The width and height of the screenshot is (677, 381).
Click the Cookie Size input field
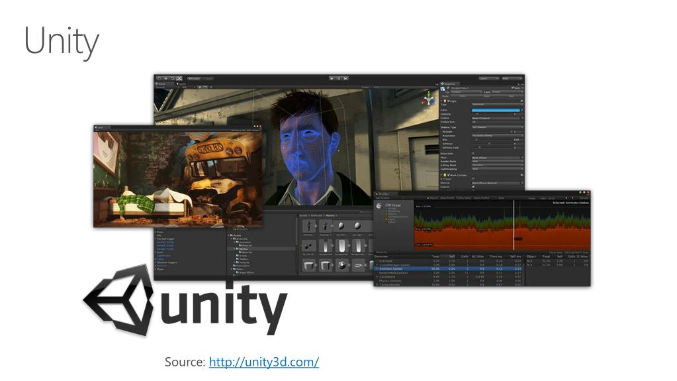(x=498, y=122)
